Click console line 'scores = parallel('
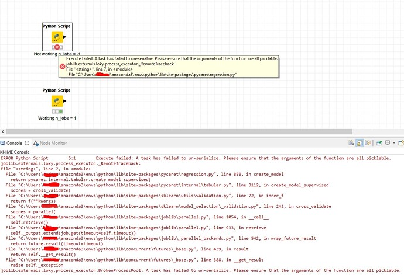 [x=33, y=212]
